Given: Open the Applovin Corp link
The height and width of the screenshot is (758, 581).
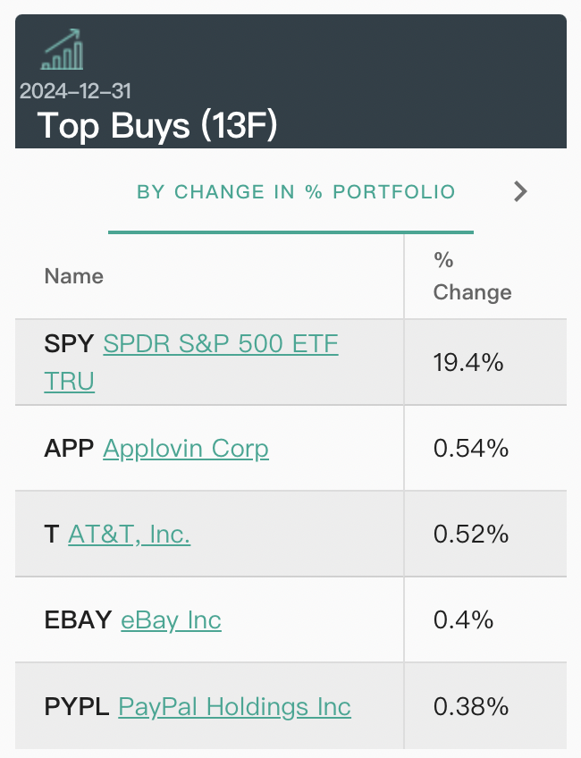Looking at the screenshot, I should tap(186, 449).
